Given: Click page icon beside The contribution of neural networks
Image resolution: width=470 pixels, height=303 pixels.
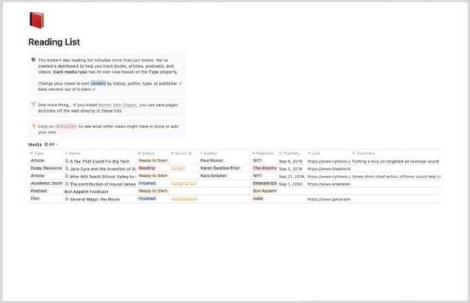Looking at the screenshot, I should (x=66, y=184).
